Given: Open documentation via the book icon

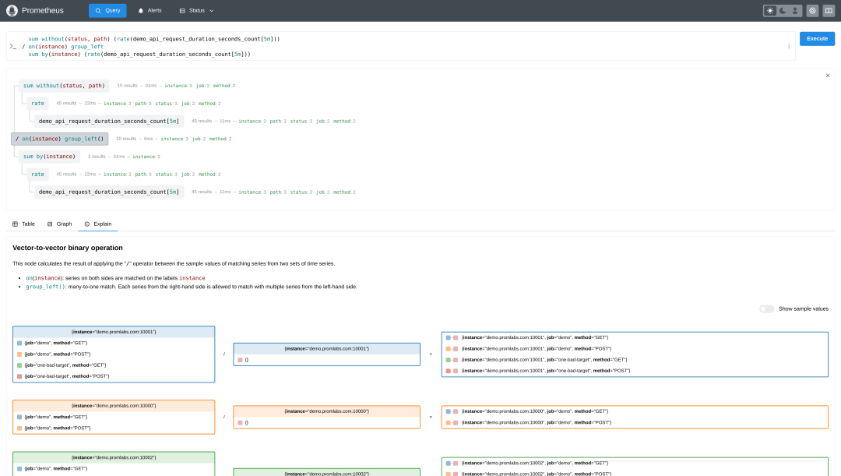Looking at the screenshot, I should point(828,11).
